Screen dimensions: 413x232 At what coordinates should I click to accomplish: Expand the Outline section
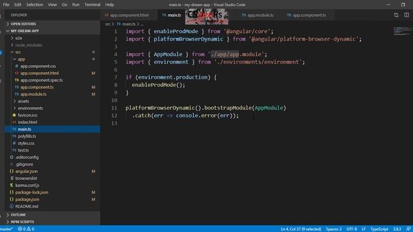[52, 215]
